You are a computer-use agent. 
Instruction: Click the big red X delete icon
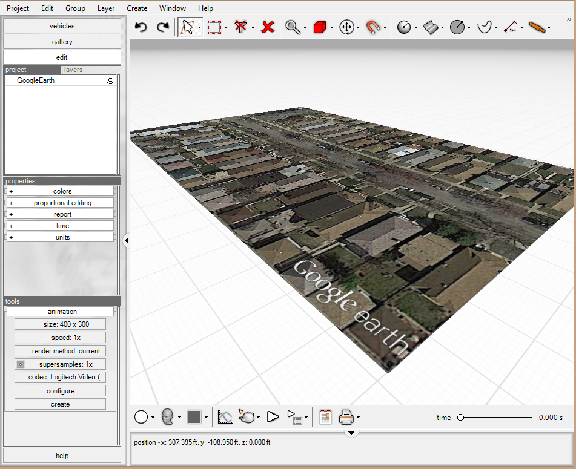coord(268,27)
